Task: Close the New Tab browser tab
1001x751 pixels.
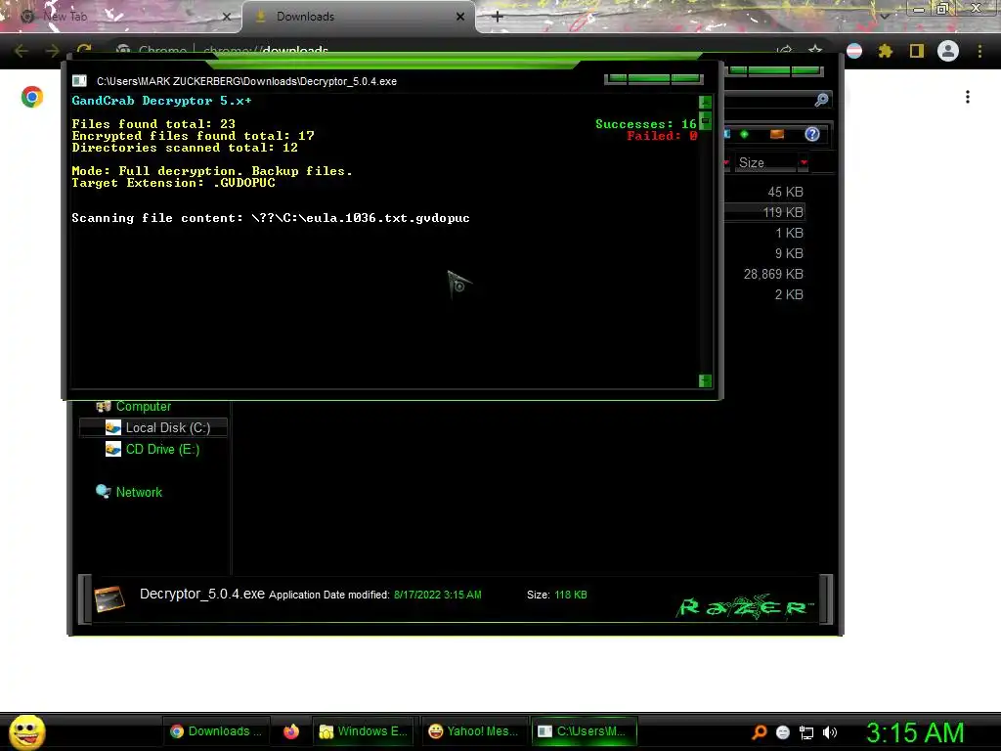Action: pos(227,17)
